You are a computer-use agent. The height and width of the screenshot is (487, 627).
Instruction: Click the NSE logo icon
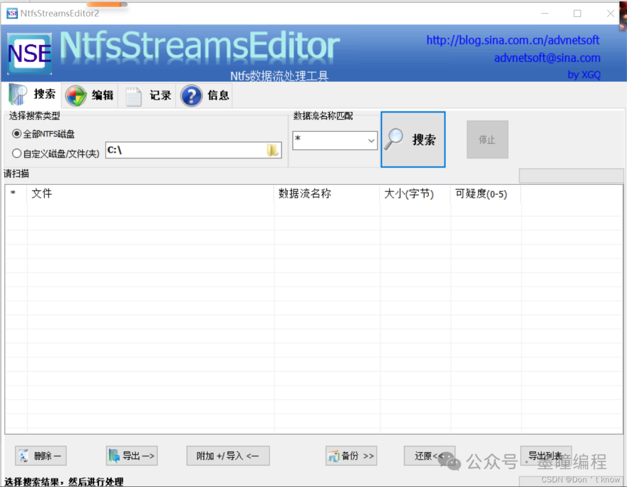click(30, 53)
